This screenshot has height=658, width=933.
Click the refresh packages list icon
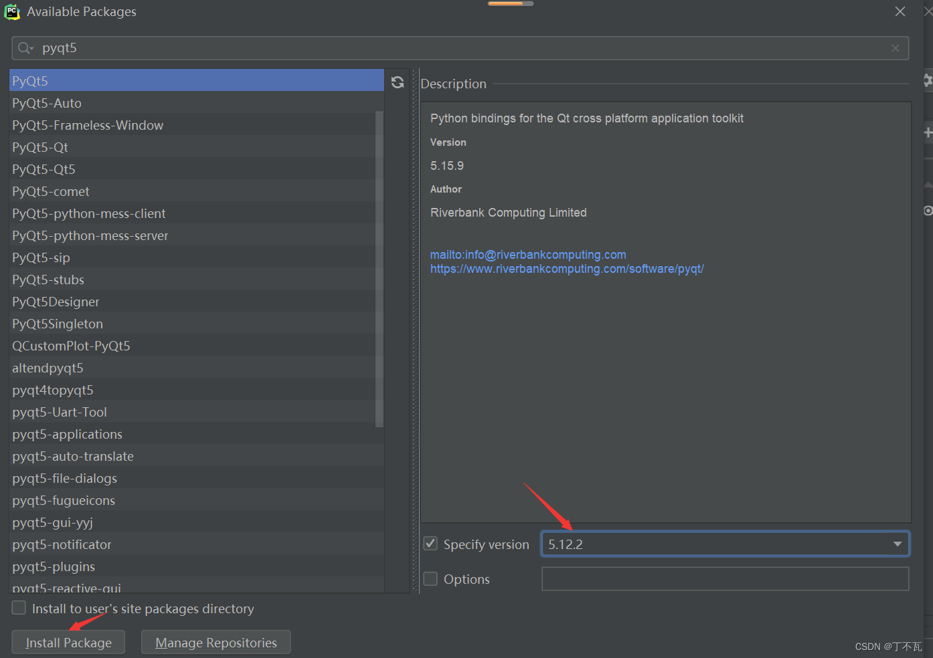tap(398, 82)
